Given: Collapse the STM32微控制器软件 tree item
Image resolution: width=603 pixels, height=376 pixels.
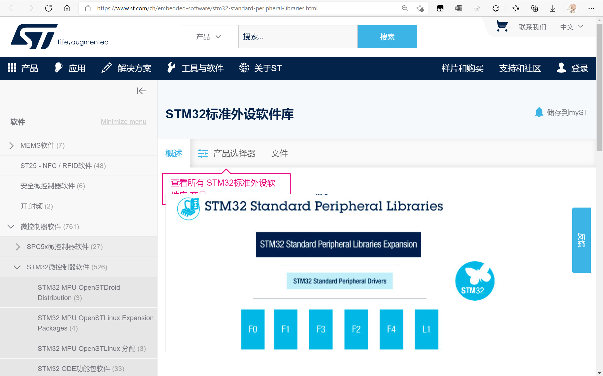Looking at the screenshot, I should [17, 267].
